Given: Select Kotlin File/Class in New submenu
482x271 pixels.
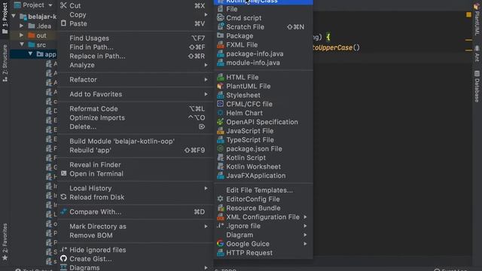Looking at the screenshot, I should (264, 2).
